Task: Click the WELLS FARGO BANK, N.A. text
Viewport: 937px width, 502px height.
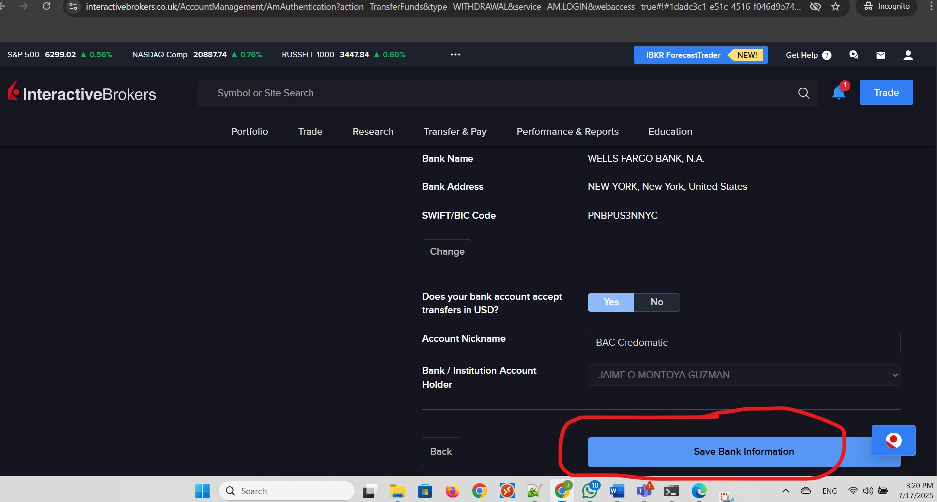Action: pos(646,159)
